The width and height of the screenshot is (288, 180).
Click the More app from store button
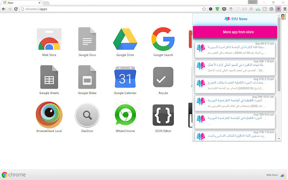[x=235, y=32]
